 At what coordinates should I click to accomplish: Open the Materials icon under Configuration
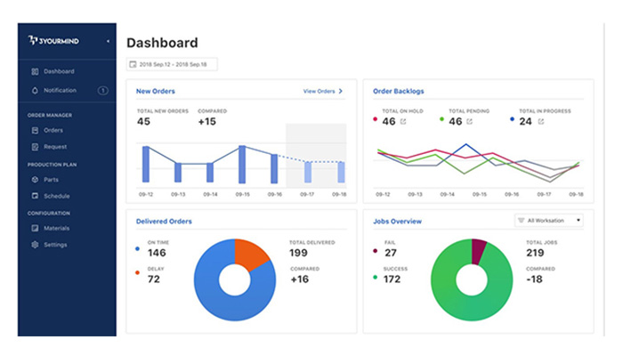[35, 228]
